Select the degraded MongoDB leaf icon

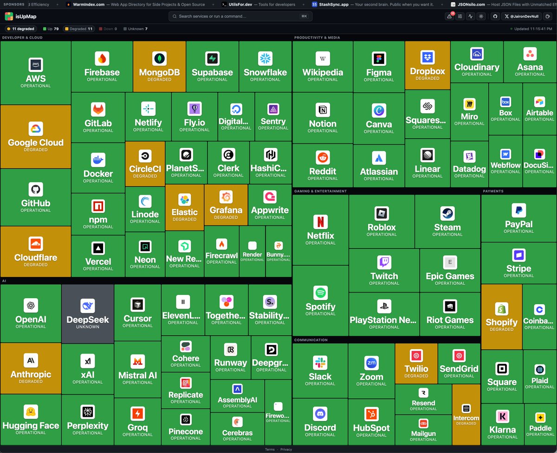159,58
